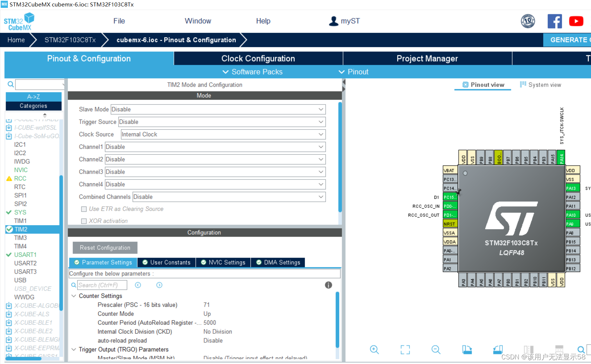The width and height of the screenshot is (591, 364).
Task: Click the pin search magnifier icon
Action: (581, 349)
